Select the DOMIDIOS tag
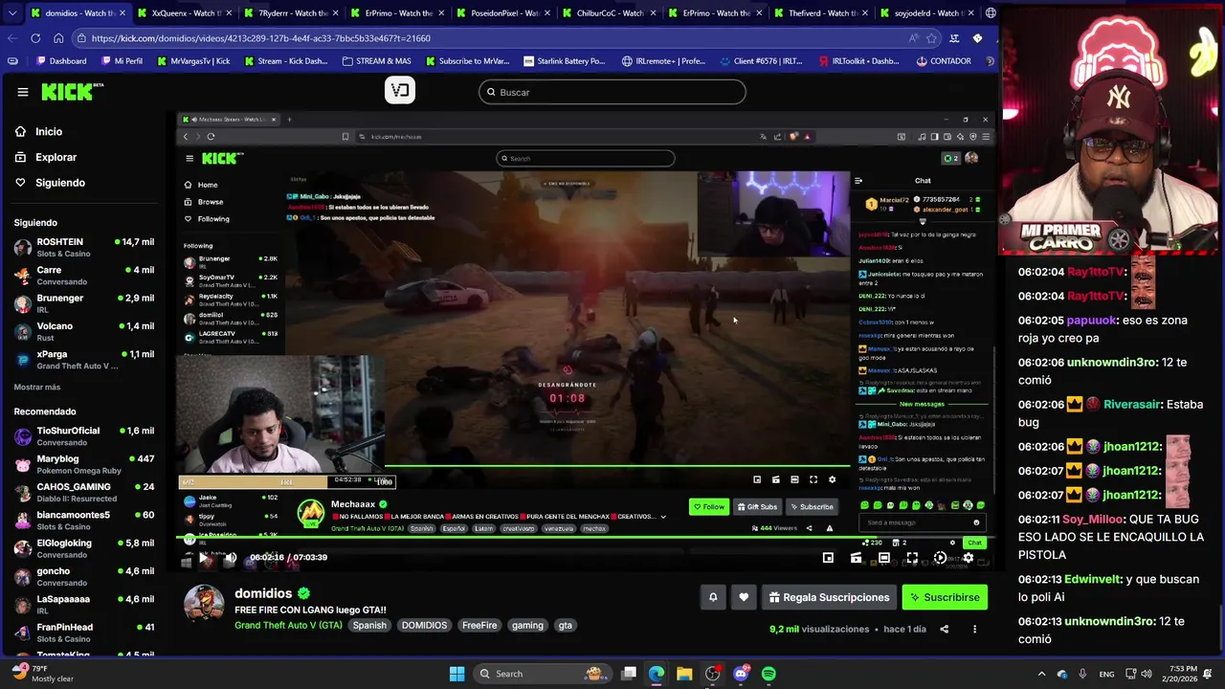1225x689 pixels. tap(424, 626)
